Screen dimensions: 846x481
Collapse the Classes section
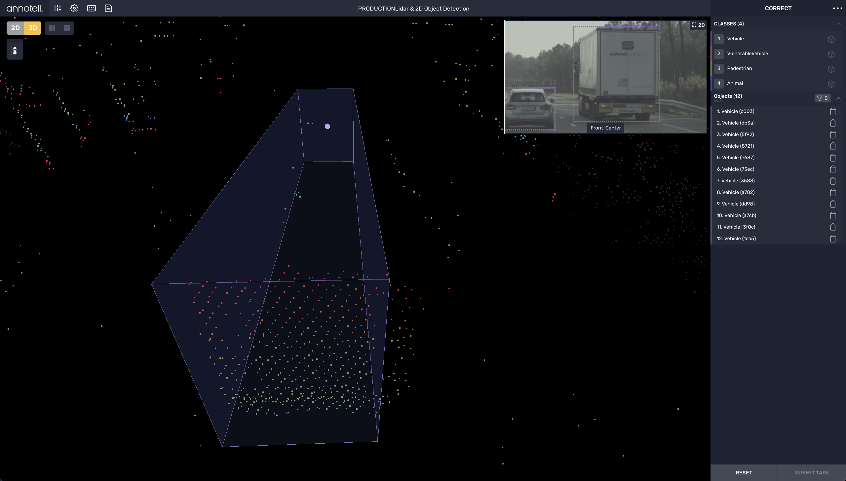(838, 24)
